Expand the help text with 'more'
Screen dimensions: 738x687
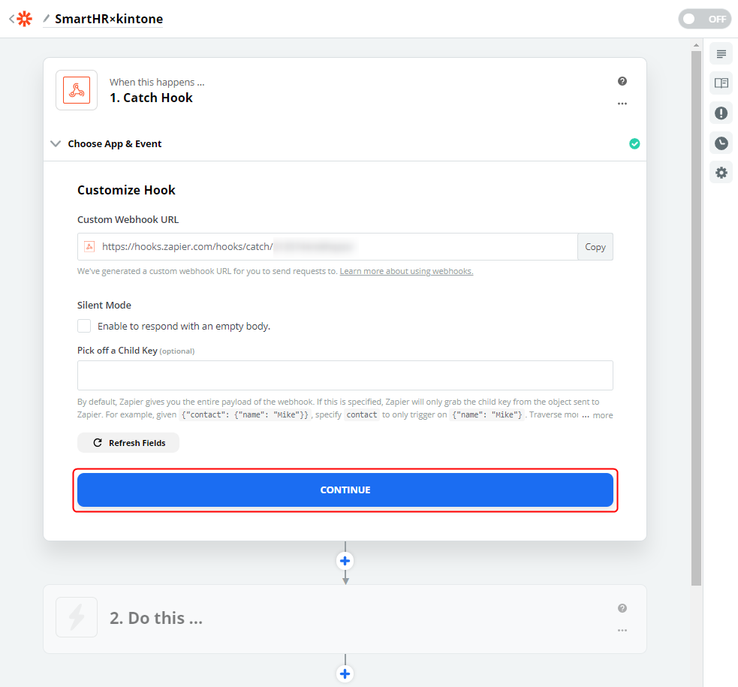coord(603,415)
